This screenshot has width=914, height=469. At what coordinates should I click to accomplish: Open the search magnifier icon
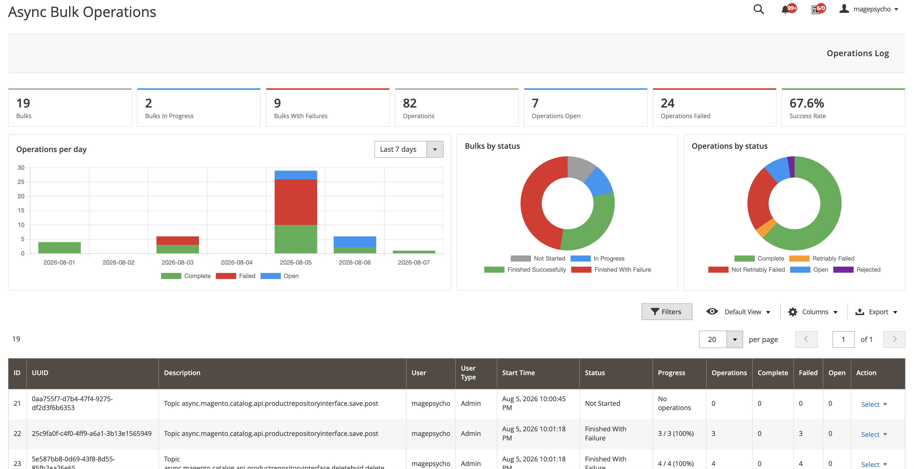click(758, 9)
